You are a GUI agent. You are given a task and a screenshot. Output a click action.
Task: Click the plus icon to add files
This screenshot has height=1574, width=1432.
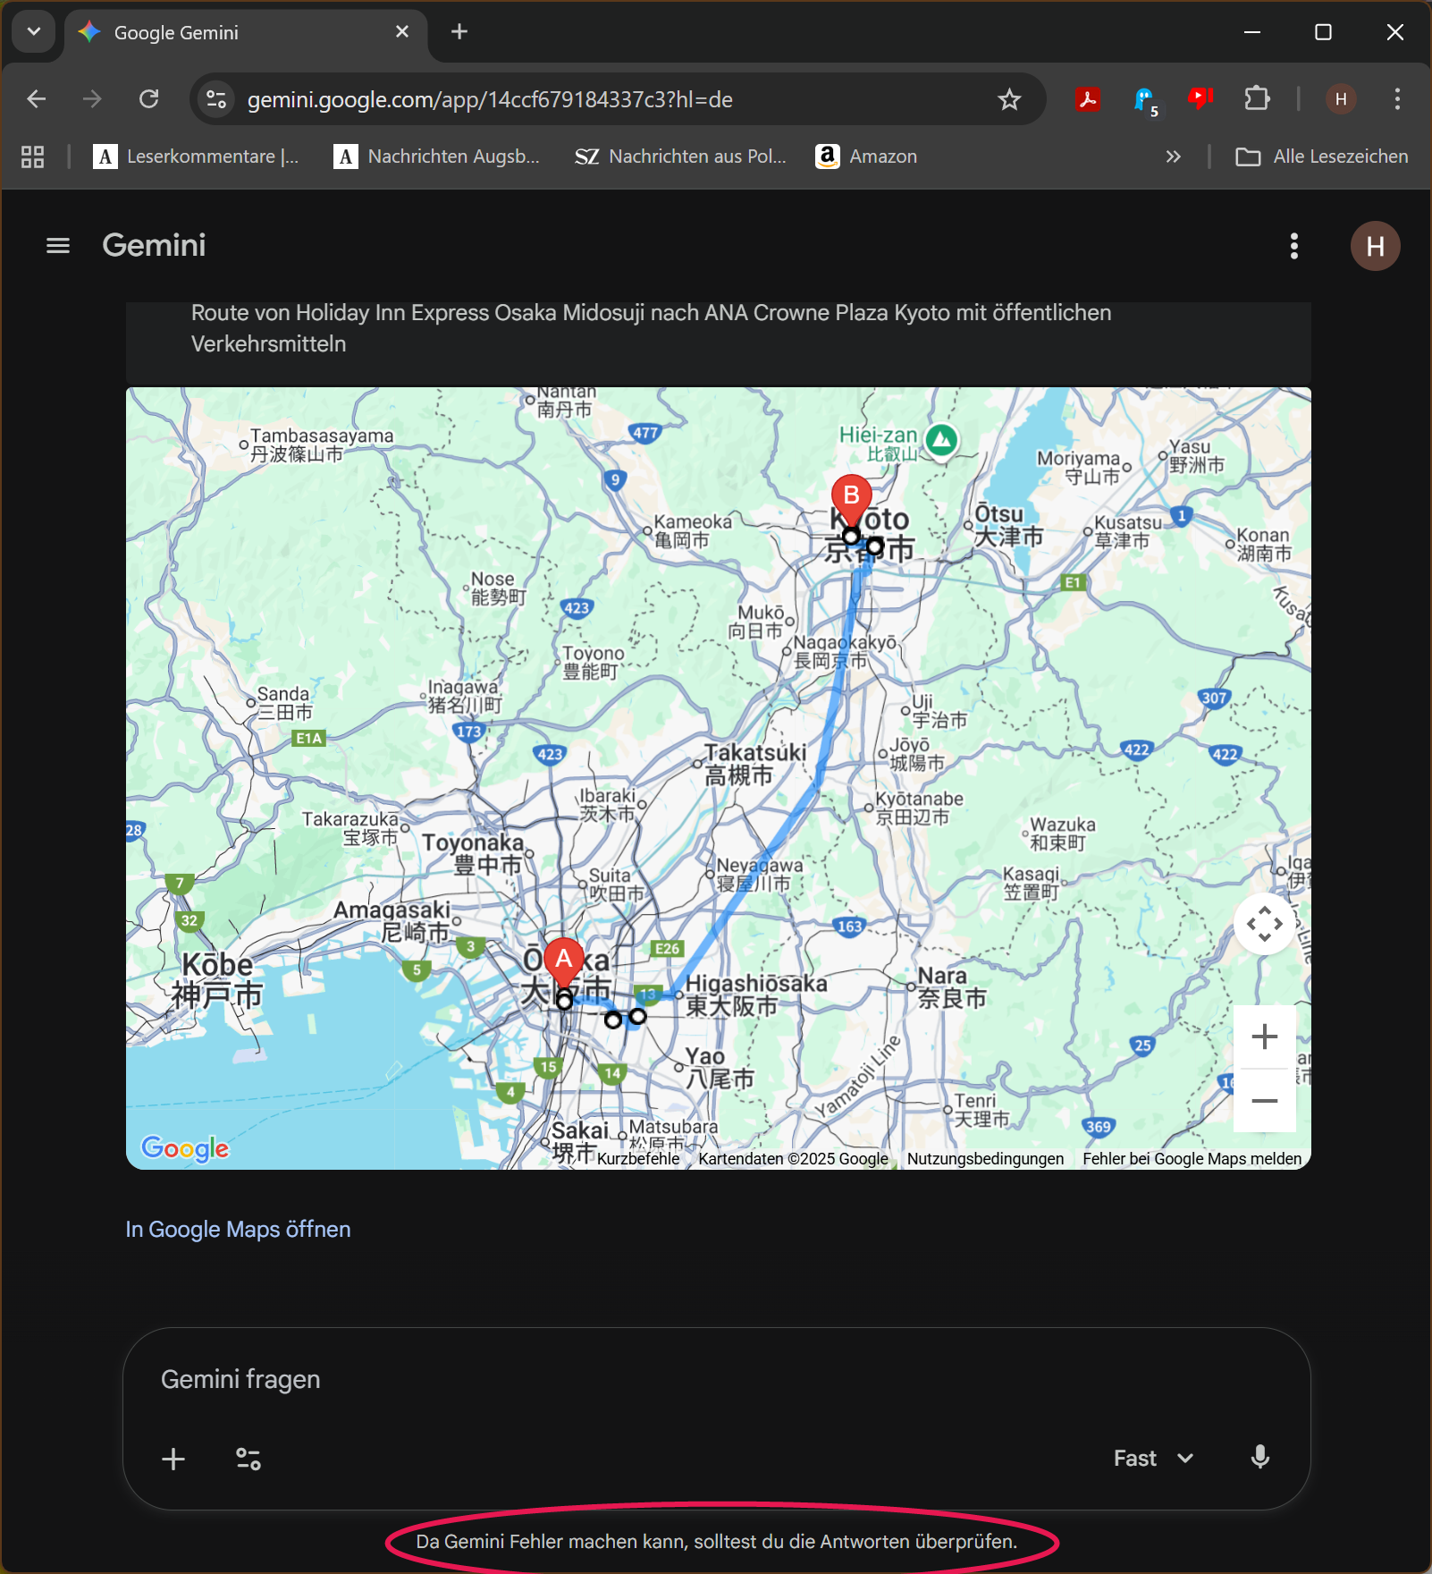[173, 1460]
